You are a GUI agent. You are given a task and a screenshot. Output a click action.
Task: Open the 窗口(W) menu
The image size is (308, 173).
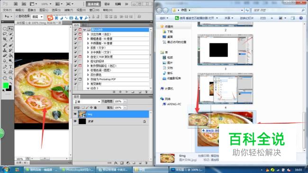tap(94, 10)
